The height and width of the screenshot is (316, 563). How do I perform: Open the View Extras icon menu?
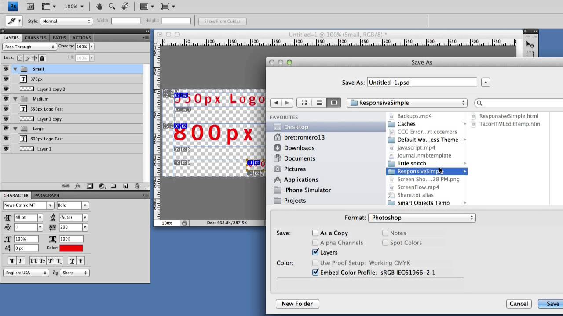tap(49, 6)
